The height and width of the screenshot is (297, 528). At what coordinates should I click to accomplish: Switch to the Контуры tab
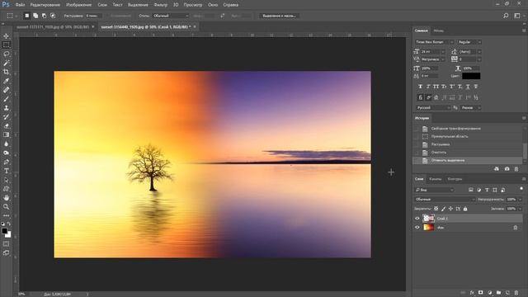coord(455,179)
